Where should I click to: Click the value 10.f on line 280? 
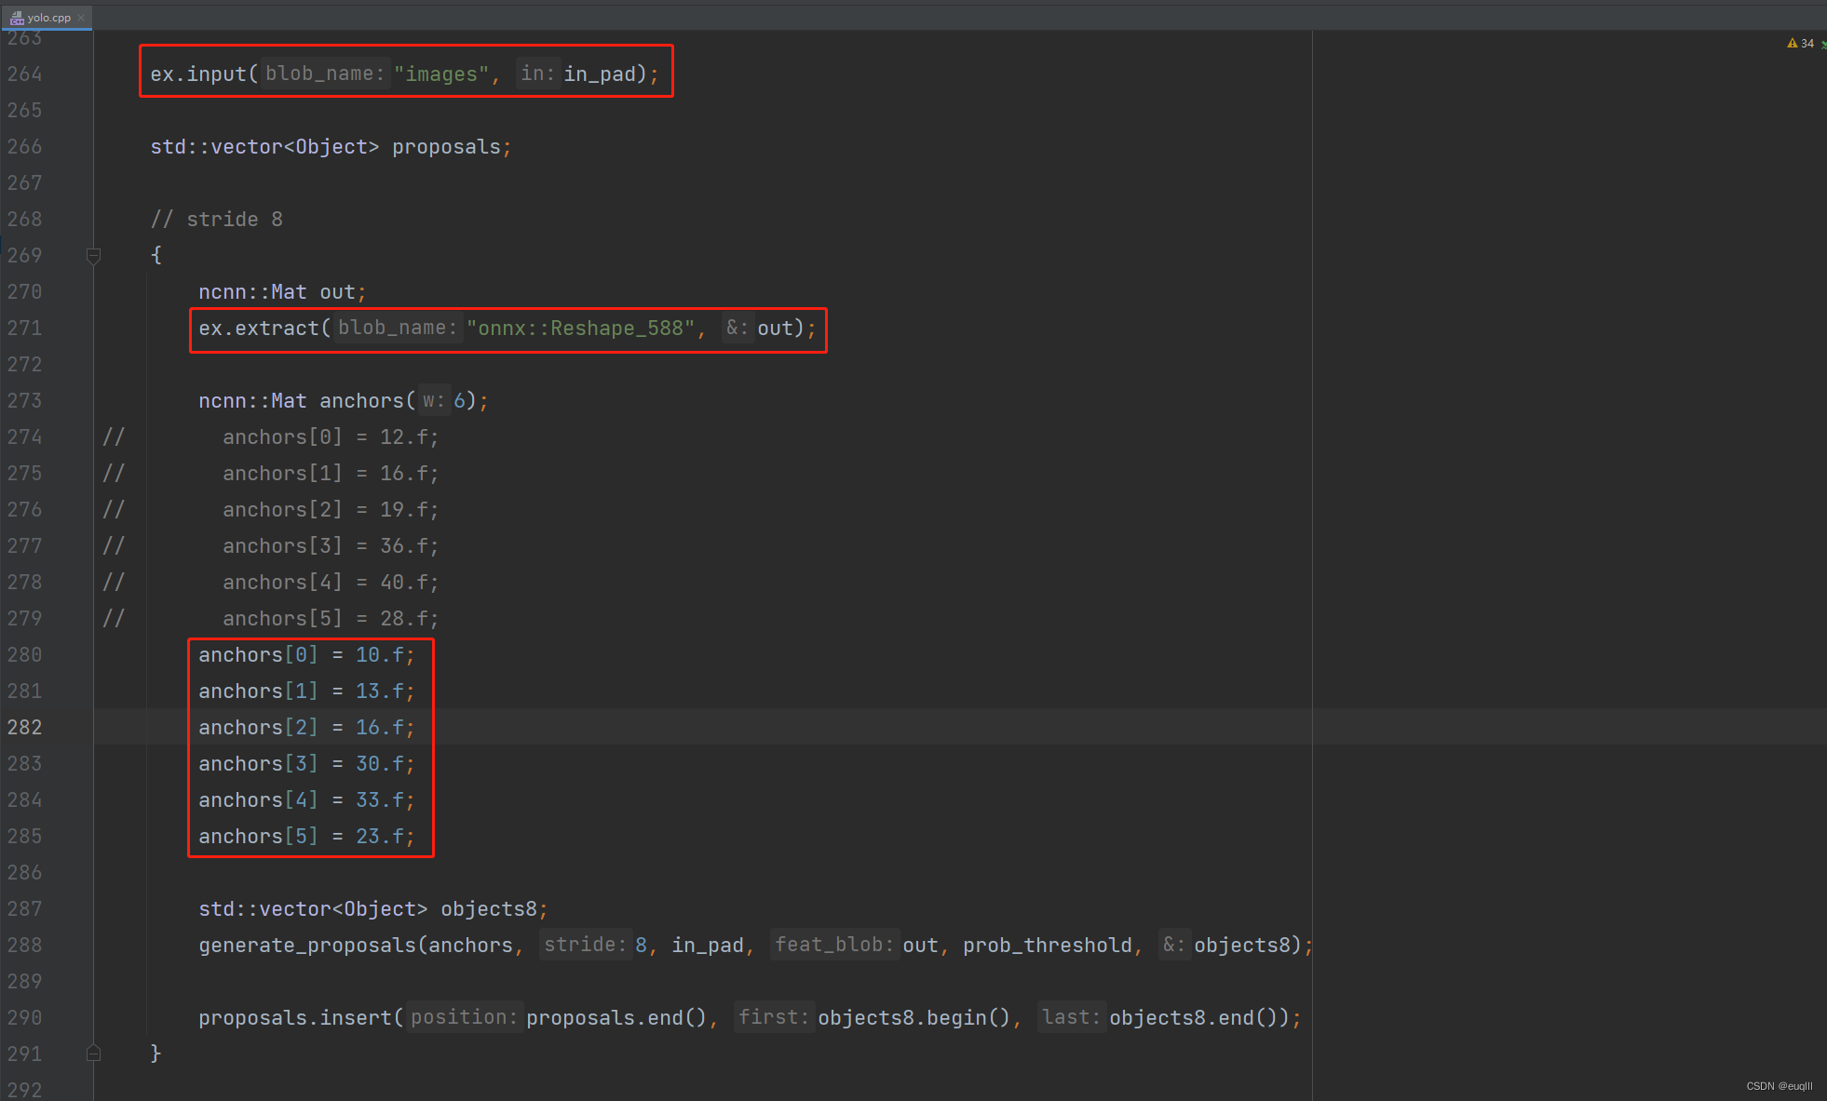click(x=380, y=654)
